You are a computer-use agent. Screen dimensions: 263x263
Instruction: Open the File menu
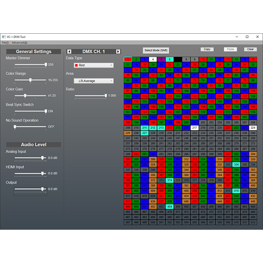tap(5, 43)
